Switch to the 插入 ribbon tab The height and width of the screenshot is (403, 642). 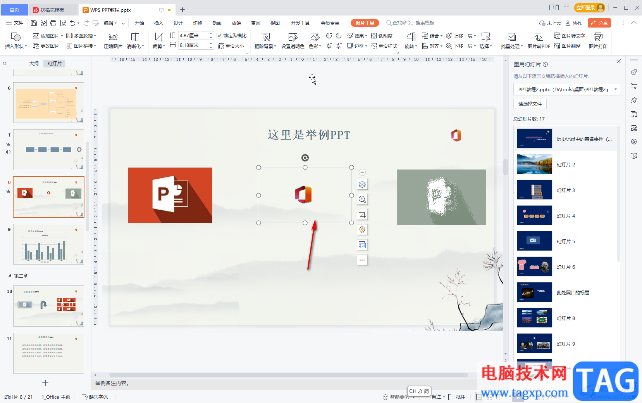(x=159, y=23)
